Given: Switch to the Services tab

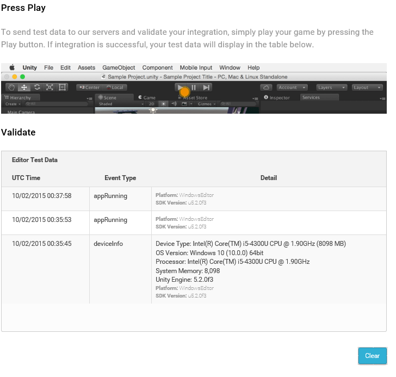Looking at the screenshot, I should coord(319,97).
